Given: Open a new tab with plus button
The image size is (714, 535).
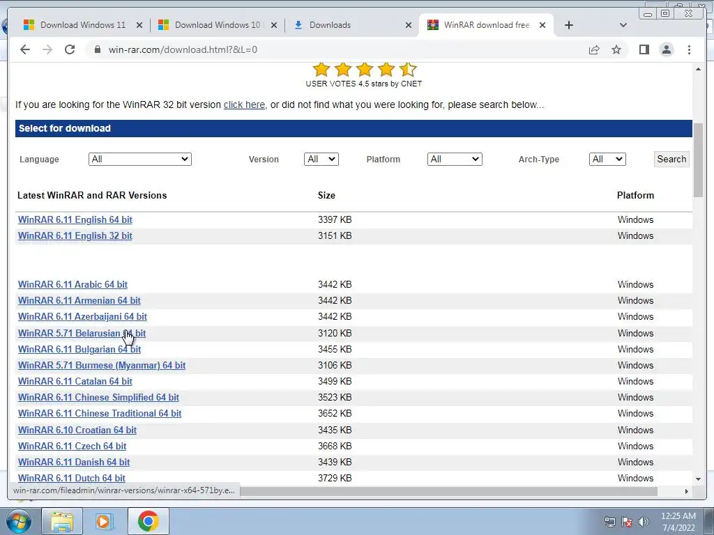Looking at the screenshot, I should [569, 25].
